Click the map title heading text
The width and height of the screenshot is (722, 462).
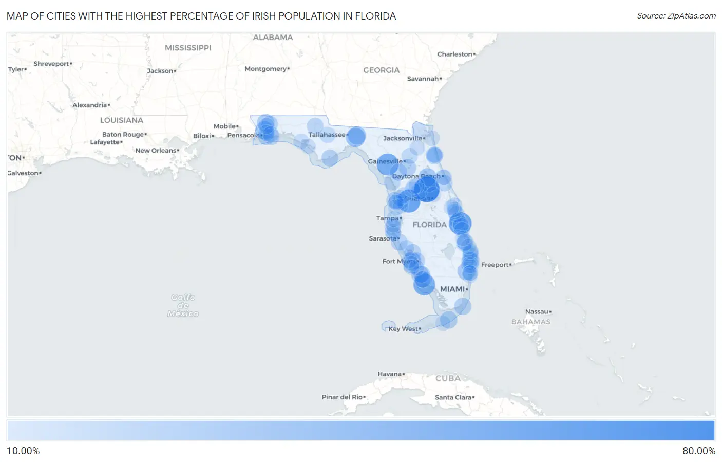[x=201, y=16]
